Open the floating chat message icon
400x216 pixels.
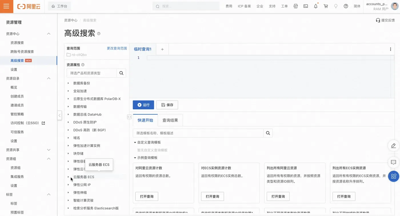coord(393,162)
